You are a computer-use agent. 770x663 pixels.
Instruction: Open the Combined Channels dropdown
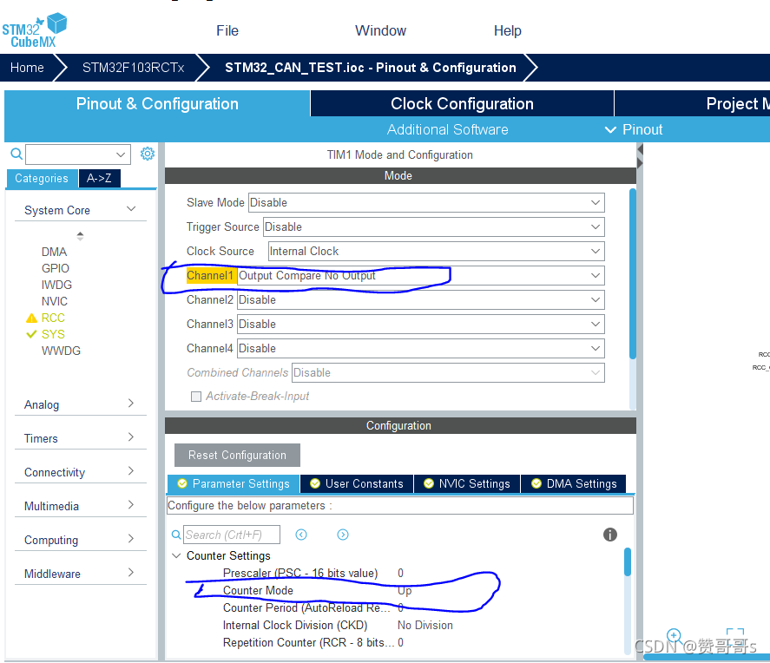click(x=448, y=372)
